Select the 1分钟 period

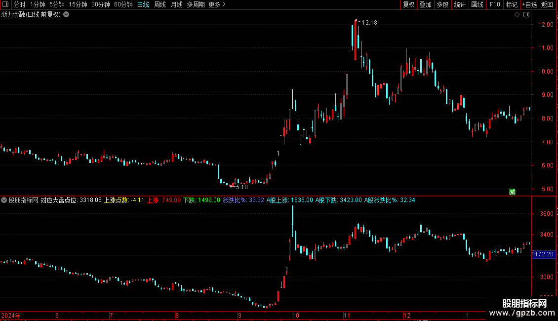pos(38,4)
